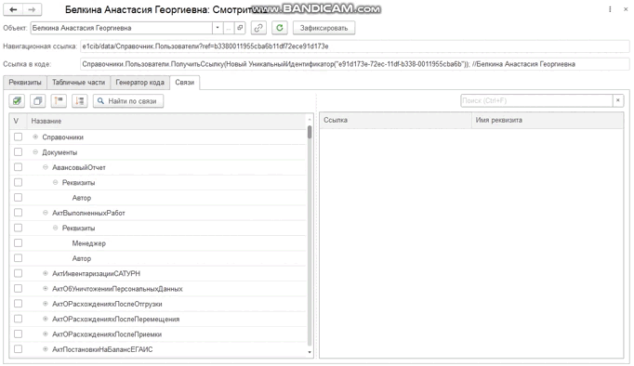Enable the АктОРасхожденияхПослеОтгрузки checkbox
Screen dimensions: 634x366
[18, 304]
